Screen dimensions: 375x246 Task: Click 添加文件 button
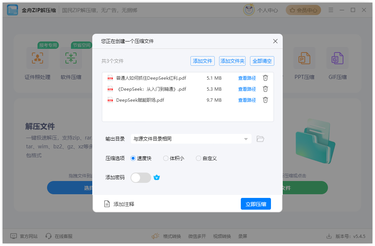[203, 61]
